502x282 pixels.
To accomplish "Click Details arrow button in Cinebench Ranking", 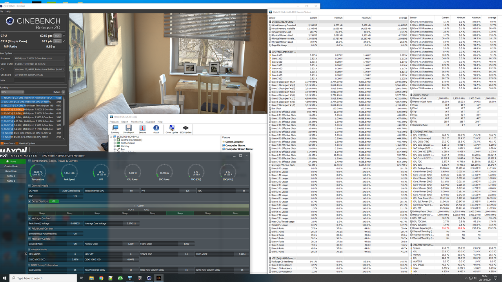I will tap(63, 92).
